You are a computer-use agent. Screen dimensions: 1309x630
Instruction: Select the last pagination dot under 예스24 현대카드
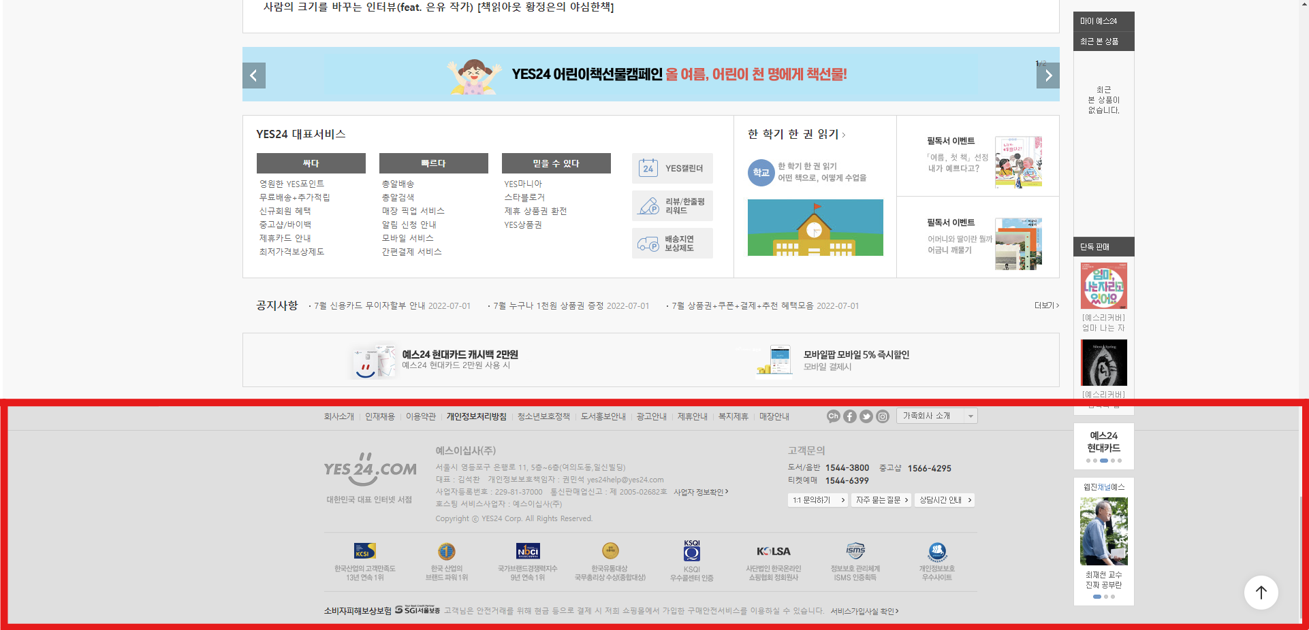click(1120, 461)
